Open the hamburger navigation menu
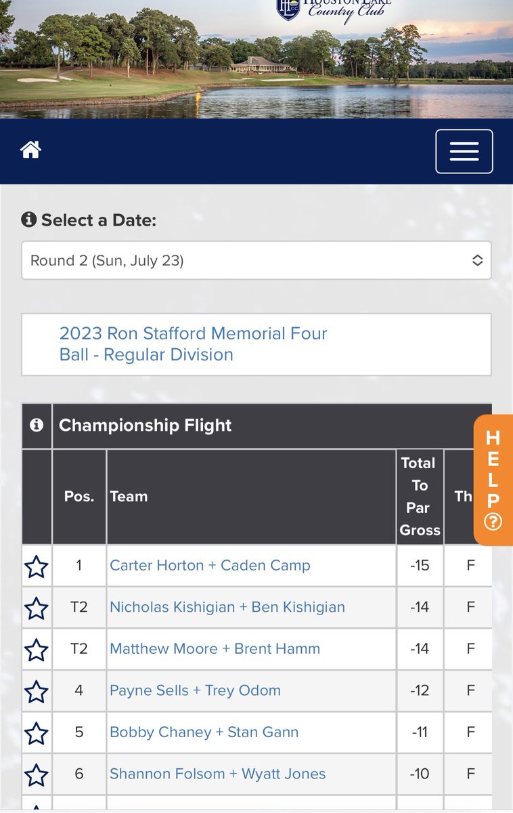Screen dimensions: 513x813 [x=464, y=151]
